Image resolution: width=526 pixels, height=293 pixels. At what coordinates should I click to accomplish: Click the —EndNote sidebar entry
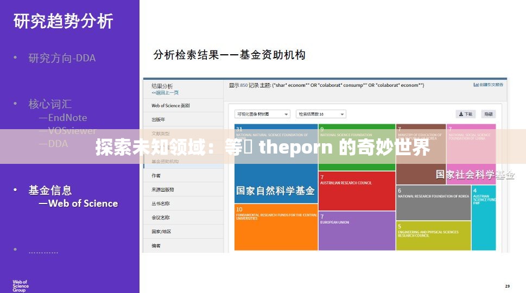pos(63,118)
